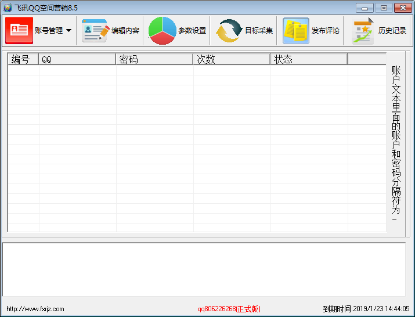Open the 参数设置 pie chart icon
The height and width of the screenshot is (317, 415).
tap(163, 30)
